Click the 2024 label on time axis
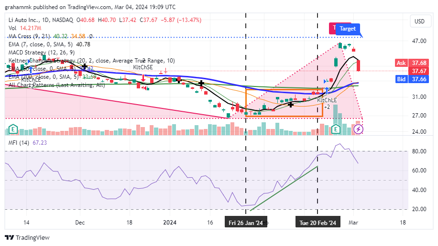 [170, 223]
